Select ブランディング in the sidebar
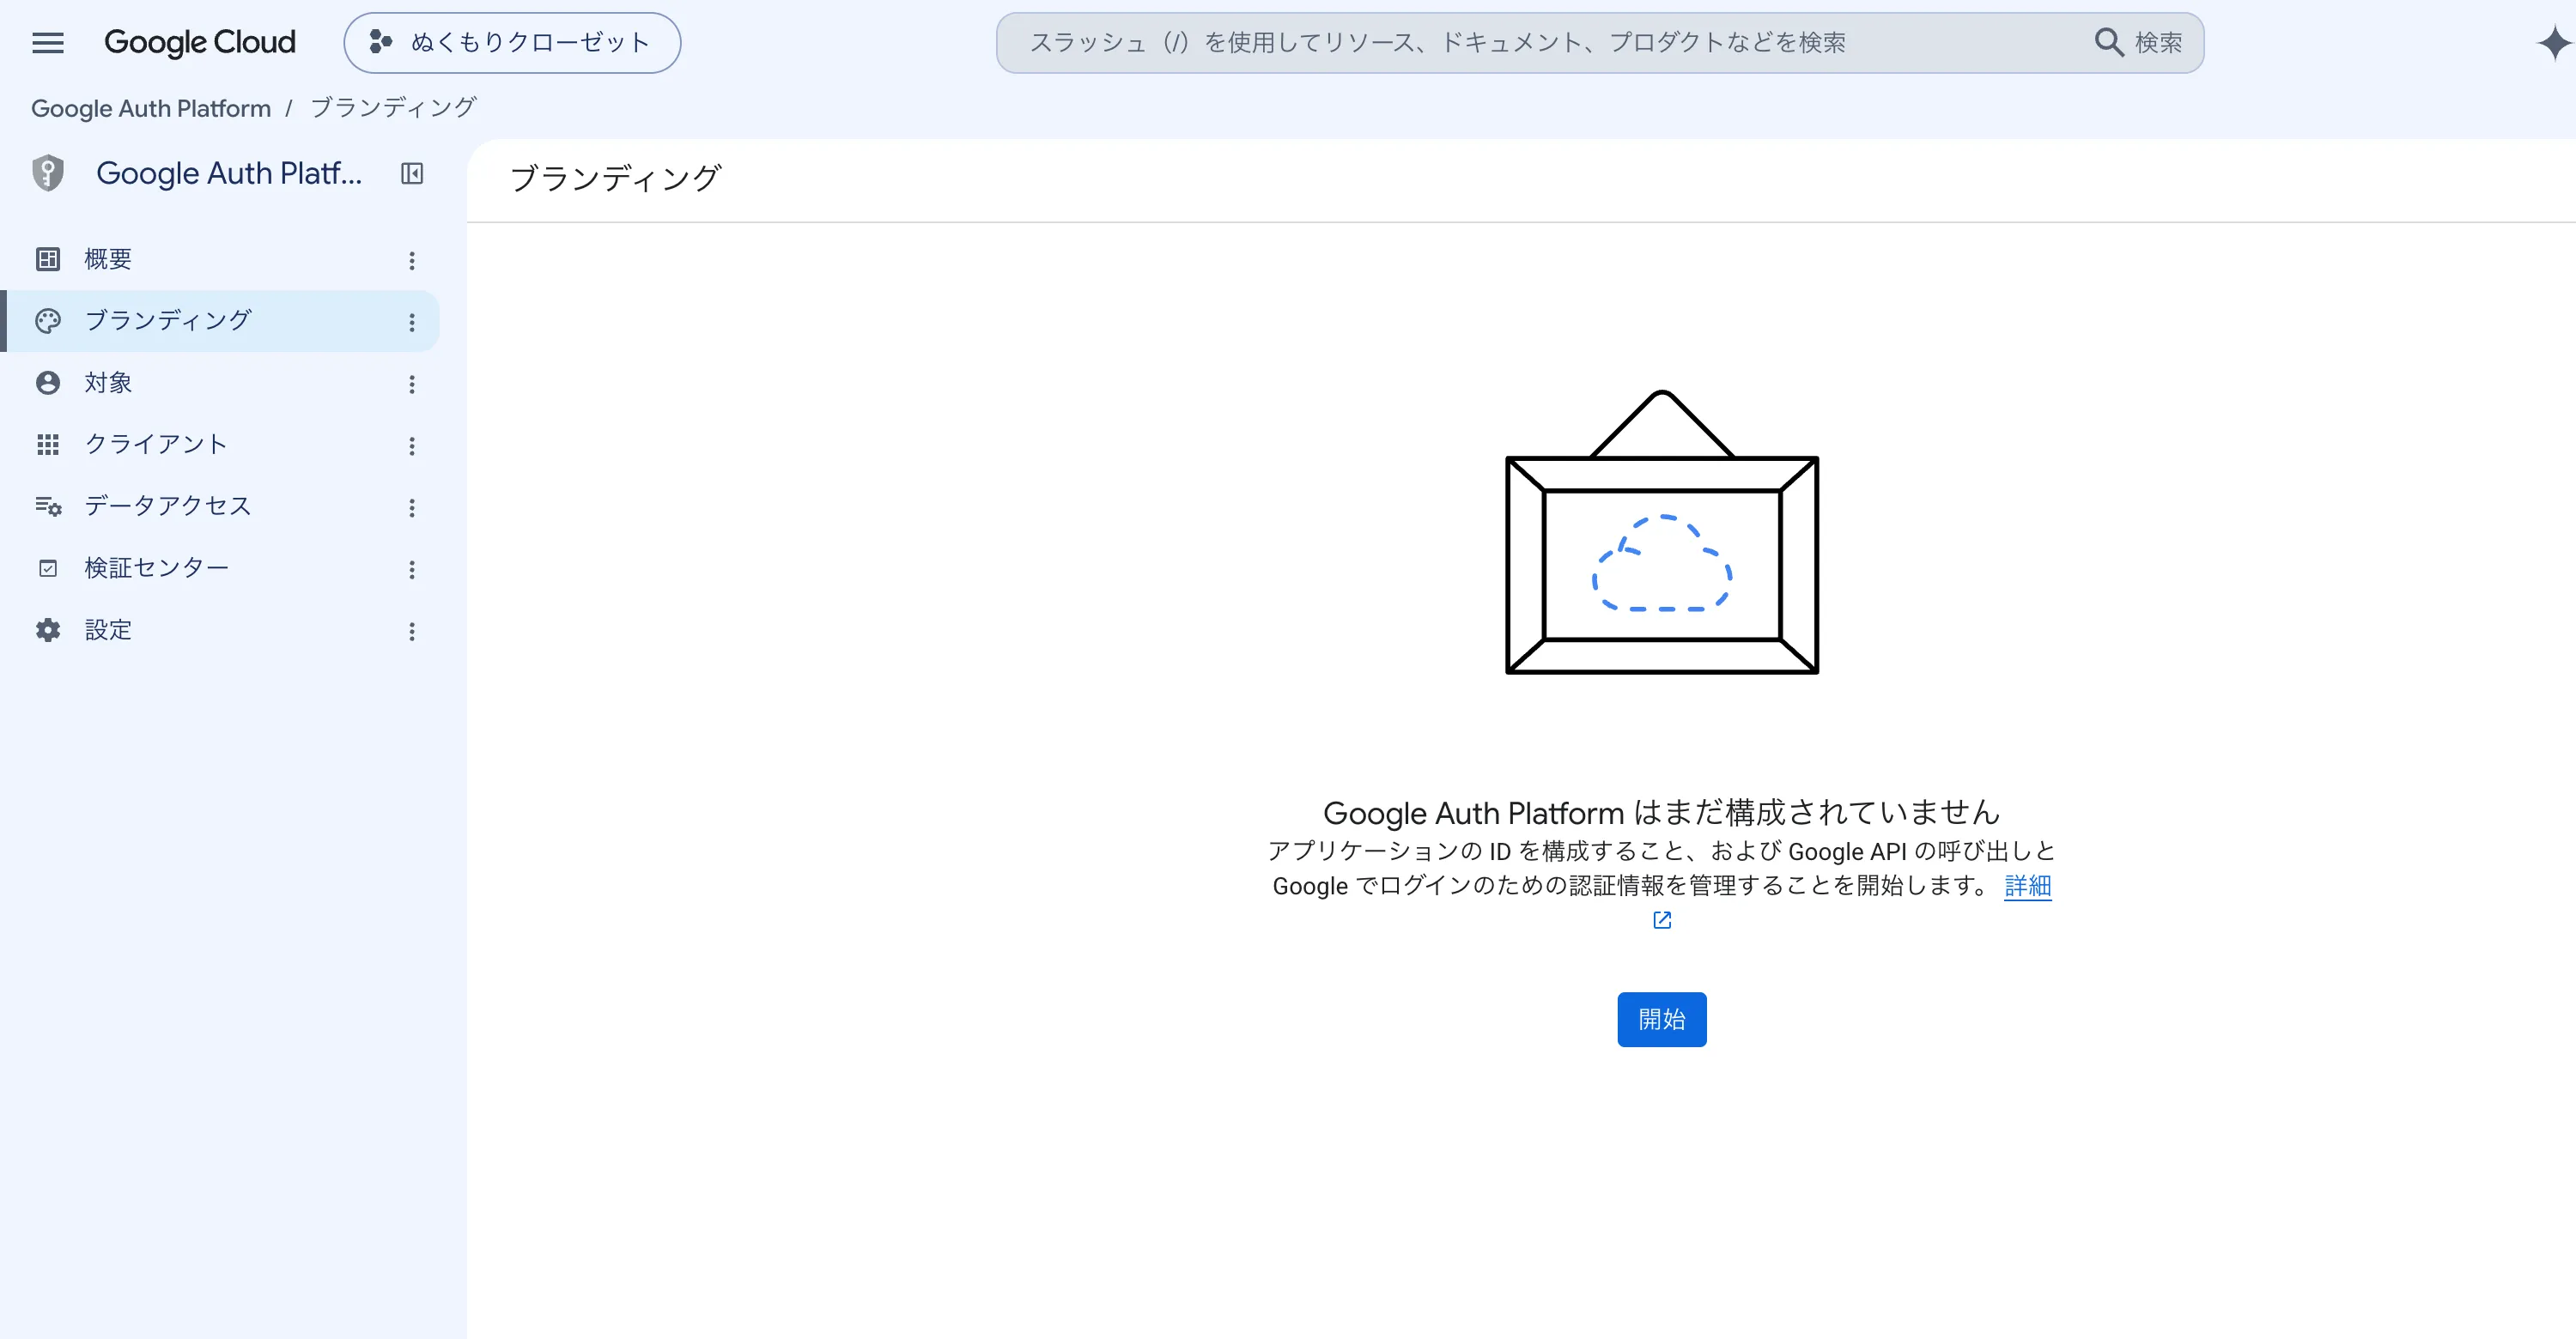This screenshot has height=1339, width=2576. pos(219,321)
